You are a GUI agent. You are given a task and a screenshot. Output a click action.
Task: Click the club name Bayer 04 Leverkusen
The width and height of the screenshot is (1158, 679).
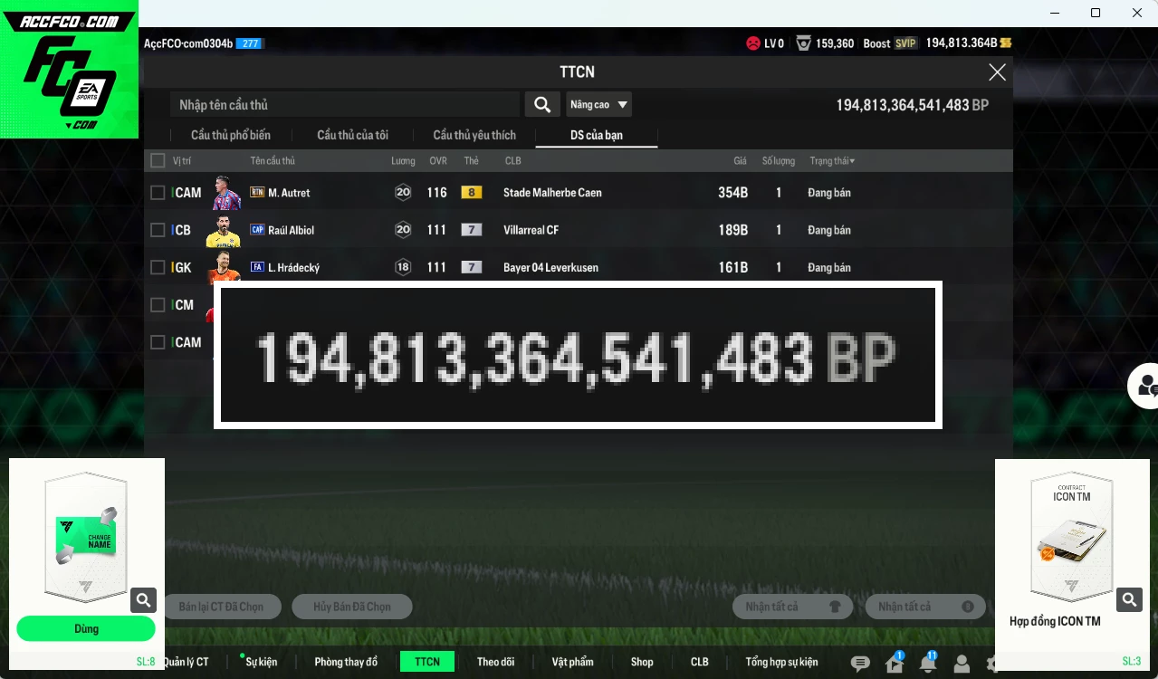coord(550,268)
